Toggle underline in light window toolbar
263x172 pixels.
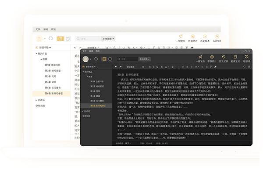tap(124, 48)
